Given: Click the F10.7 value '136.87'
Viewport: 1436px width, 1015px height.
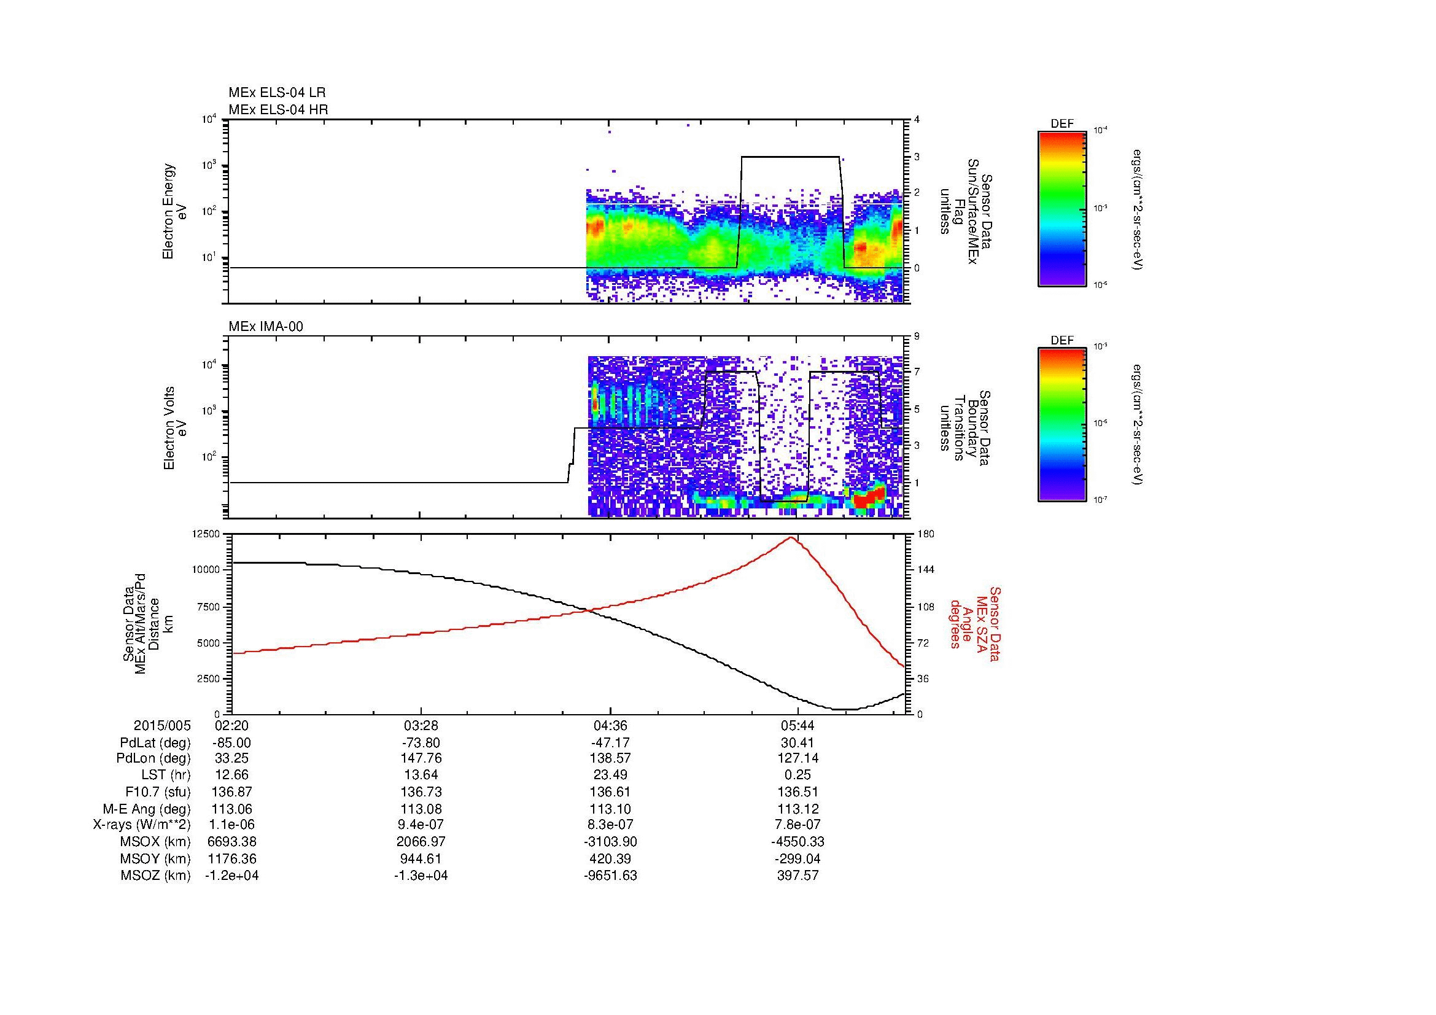Looking at the screenshot, I should pos(231,792).
